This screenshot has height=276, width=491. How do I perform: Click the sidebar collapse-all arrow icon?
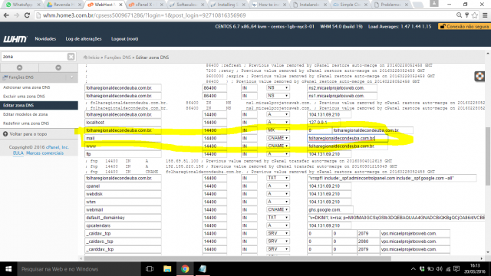(x=19, y=67)
